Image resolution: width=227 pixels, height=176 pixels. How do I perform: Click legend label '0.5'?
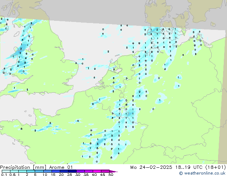13,175
